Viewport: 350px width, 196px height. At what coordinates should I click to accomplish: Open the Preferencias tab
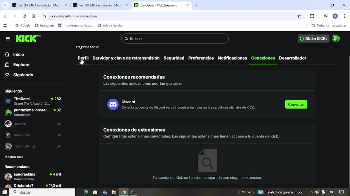click(201, 58)
